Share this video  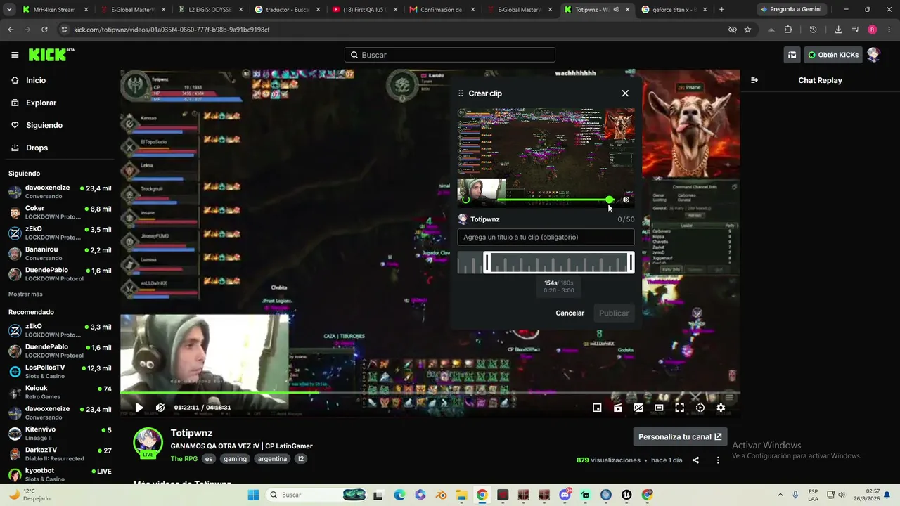(695, 460)
